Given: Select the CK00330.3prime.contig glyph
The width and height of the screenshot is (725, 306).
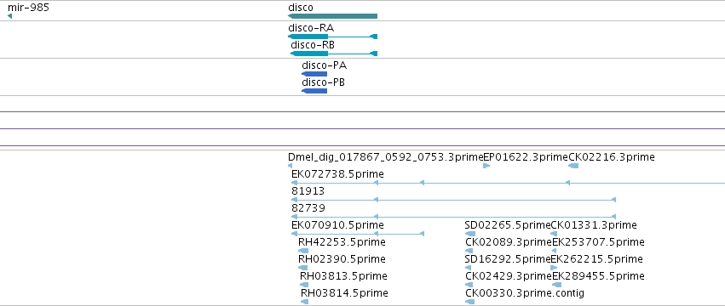Looking at the screenshot, I should coord(469,302).
